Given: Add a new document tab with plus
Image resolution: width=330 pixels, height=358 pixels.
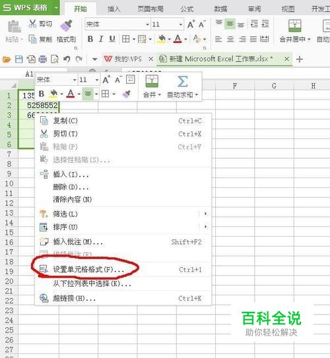Looking at the screenshot, I should 299,59.
